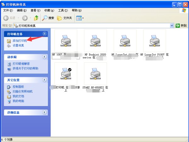Viewport: 189px width, 142px height.
Task: Collapse the 请参阅 panel
Action: point(44,57)
